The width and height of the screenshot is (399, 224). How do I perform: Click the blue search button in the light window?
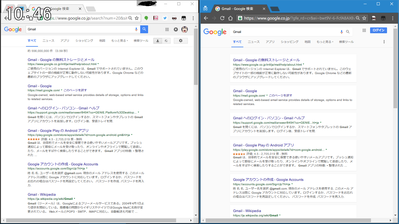click(144, 29)
